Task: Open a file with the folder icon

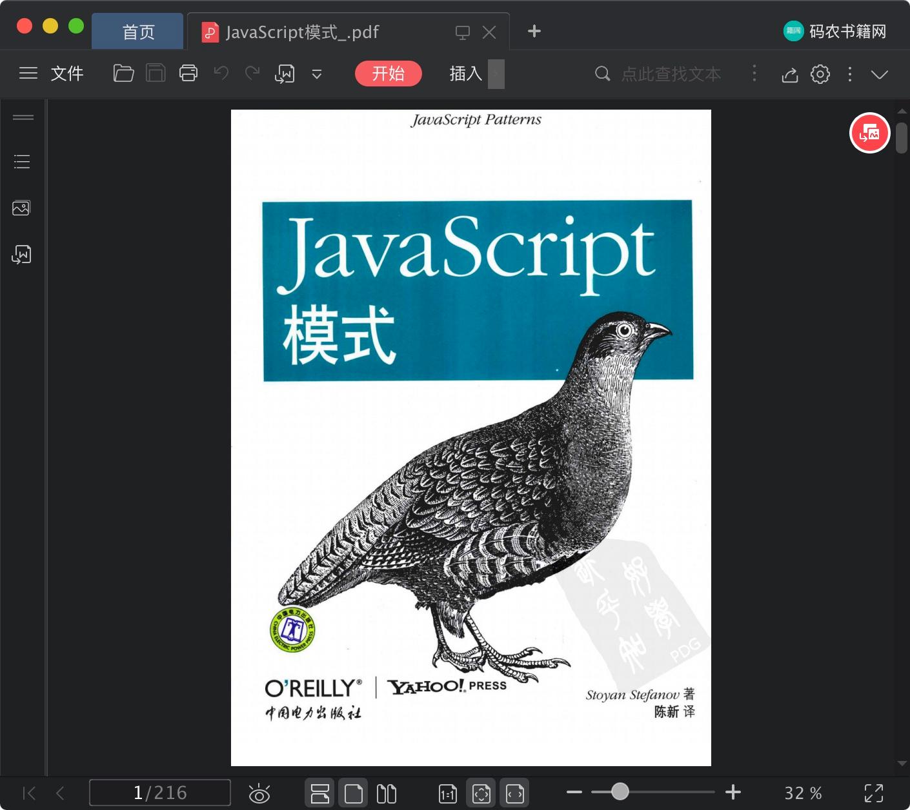Action: [x=123, y=74]
